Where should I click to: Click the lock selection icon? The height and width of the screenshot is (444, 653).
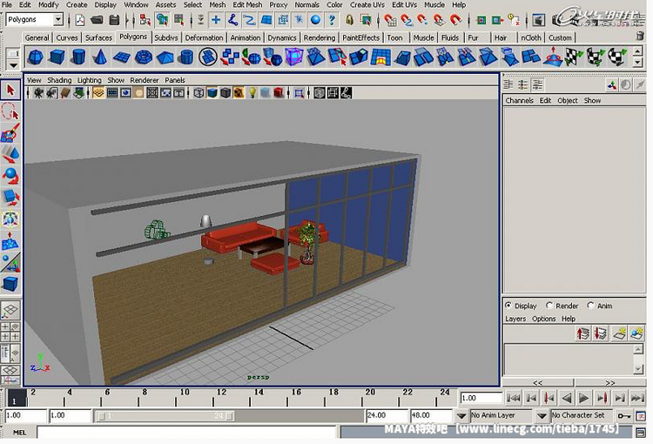[350, 19]
